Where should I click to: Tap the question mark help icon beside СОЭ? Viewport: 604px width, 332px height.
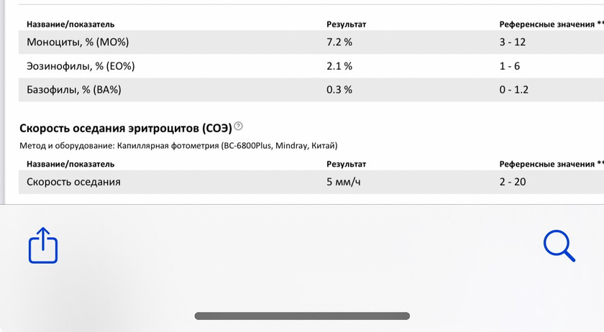click(239, 126)
